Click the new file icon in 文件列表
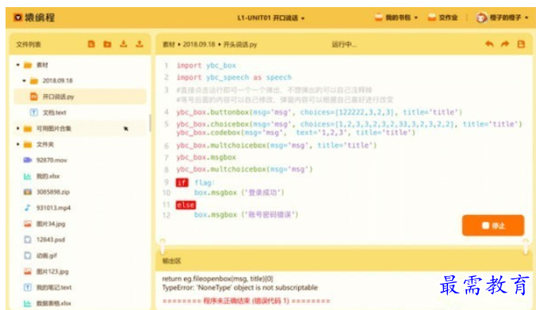Image resolution: width=536 pixels, height=310 pixels. pos(91,44)
